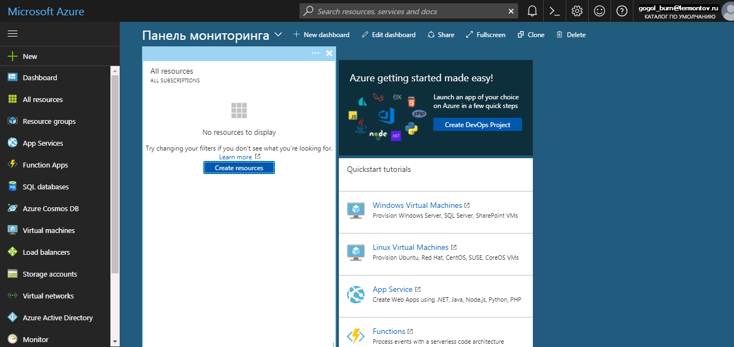Open the App Service quickstart link
This screenshot has height=347, width=734.
pyautogui.click(x=392, y=289)
